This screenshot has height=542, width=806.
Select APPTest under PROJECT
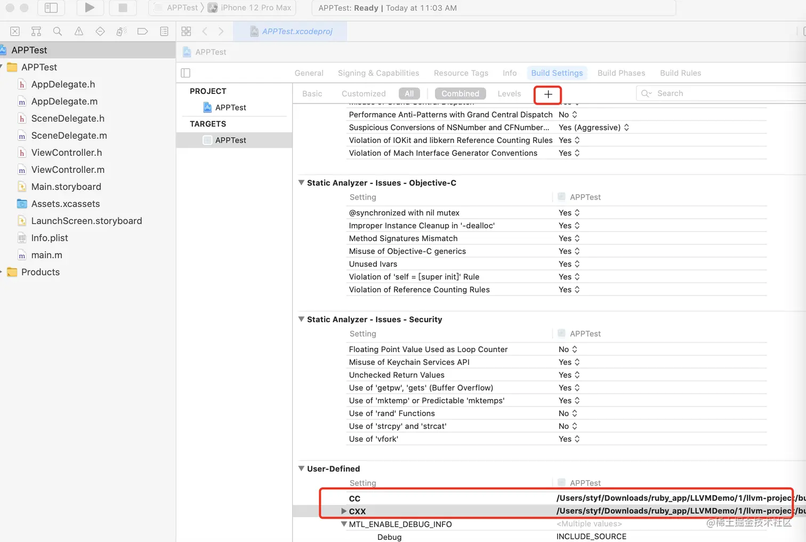pyautogui.click(x=231, y=108)
